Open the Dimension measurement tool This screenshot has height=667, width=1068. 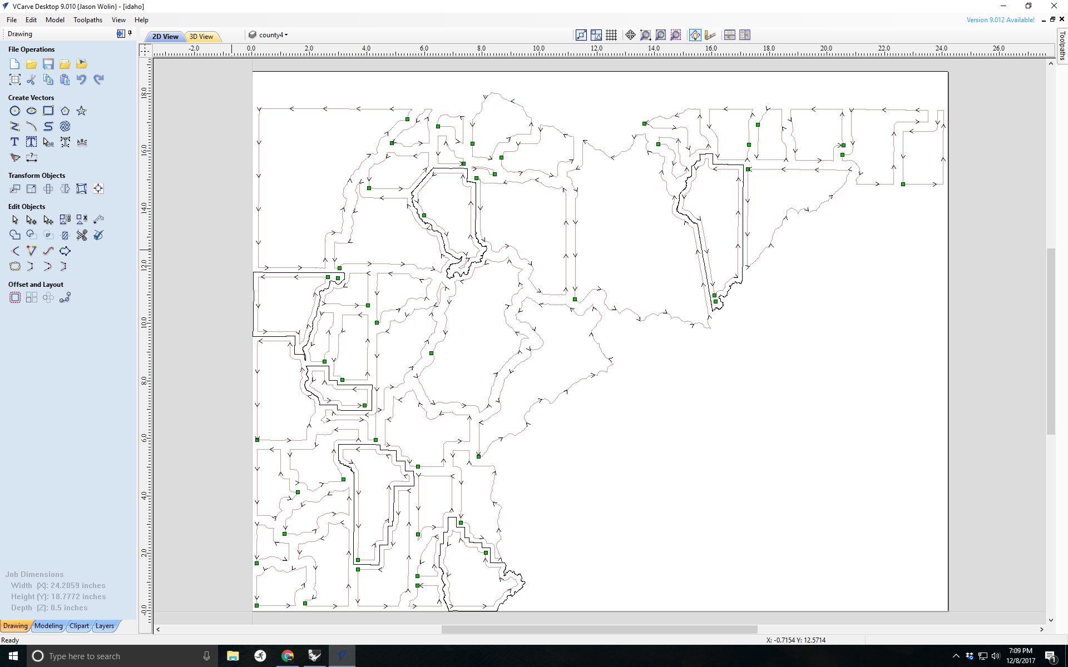point(32,157)
